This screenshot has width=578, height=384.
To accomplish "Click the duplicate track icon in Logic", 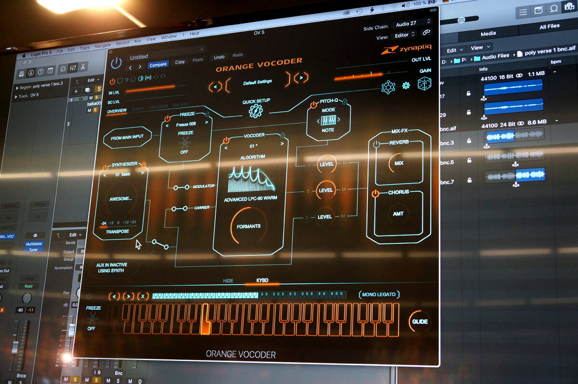I will [88, 90].
